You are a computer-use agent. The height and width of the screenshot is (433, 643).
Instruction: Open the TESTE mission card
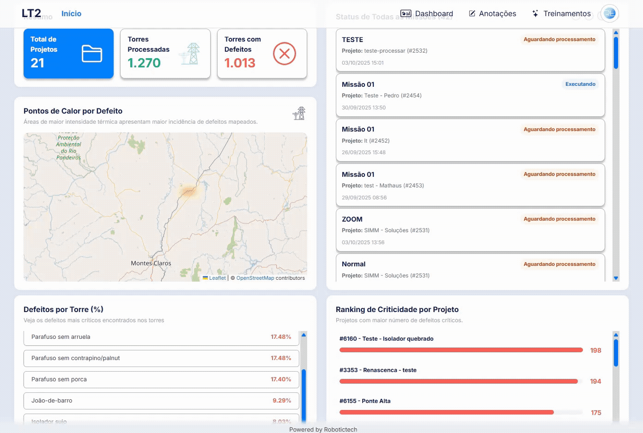(470, 50)
